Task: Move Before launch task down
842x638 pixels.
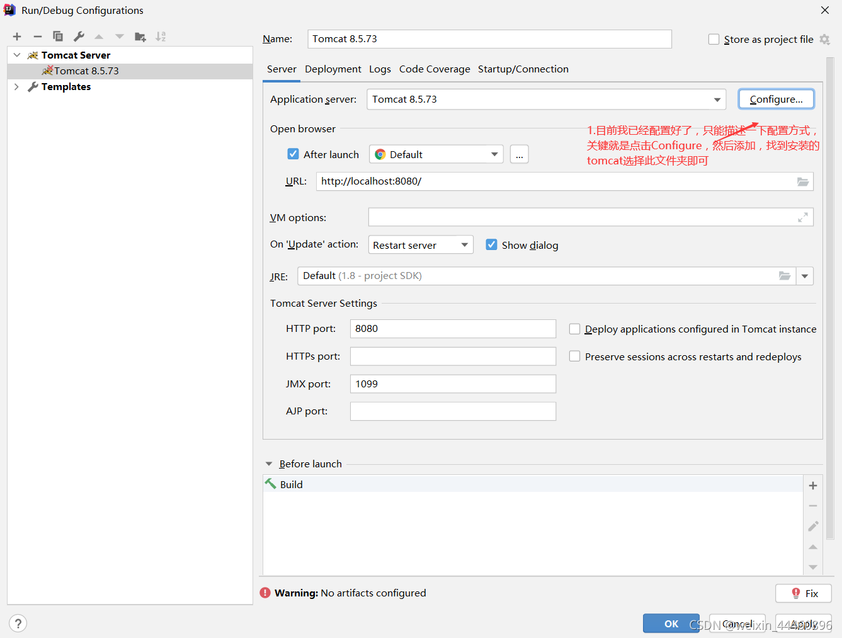Action: coord(813,567)
